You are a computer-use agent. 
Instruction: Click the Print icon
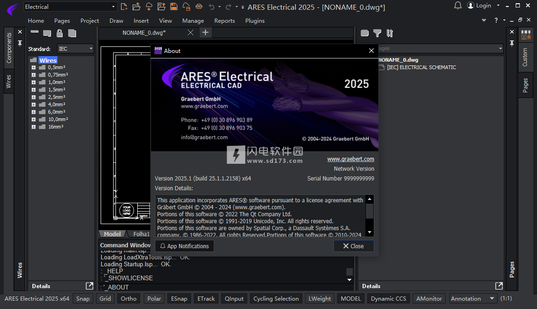pyautogui.click(x=199, y=6)
